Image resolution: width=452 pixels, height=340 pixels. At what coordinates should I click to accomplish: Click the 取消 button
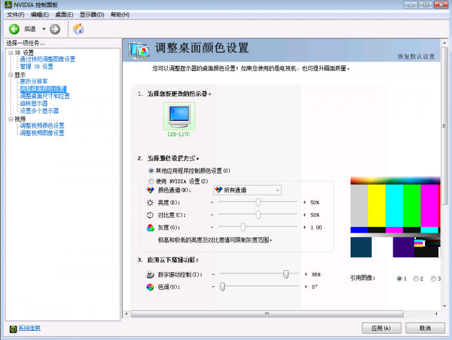click(x=425, y=328)
